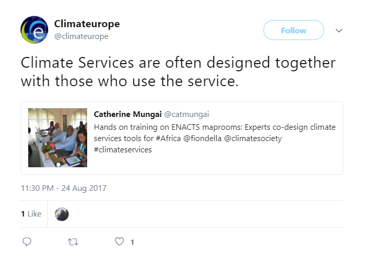Like the tweet with the heart icon
365x256 pixels.
pos(119,242)
